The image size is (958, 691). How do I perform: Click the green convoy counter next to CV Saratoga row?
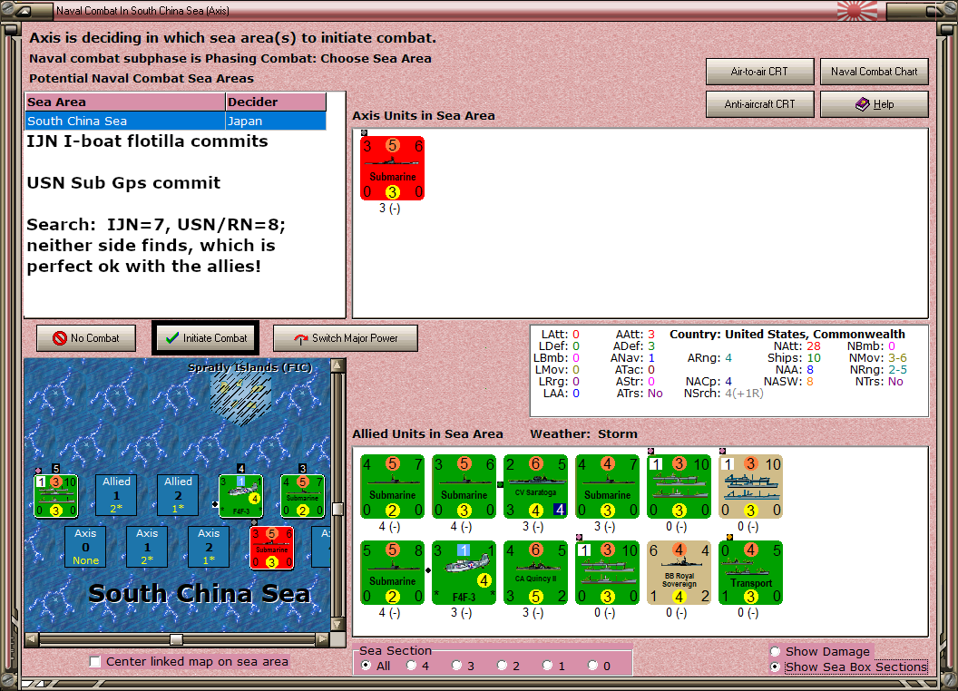[x=679, y=486]
